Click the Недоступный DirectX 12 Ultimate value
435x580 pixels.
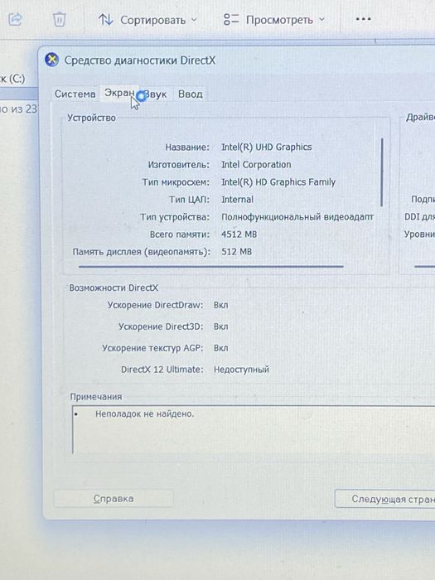241,370
